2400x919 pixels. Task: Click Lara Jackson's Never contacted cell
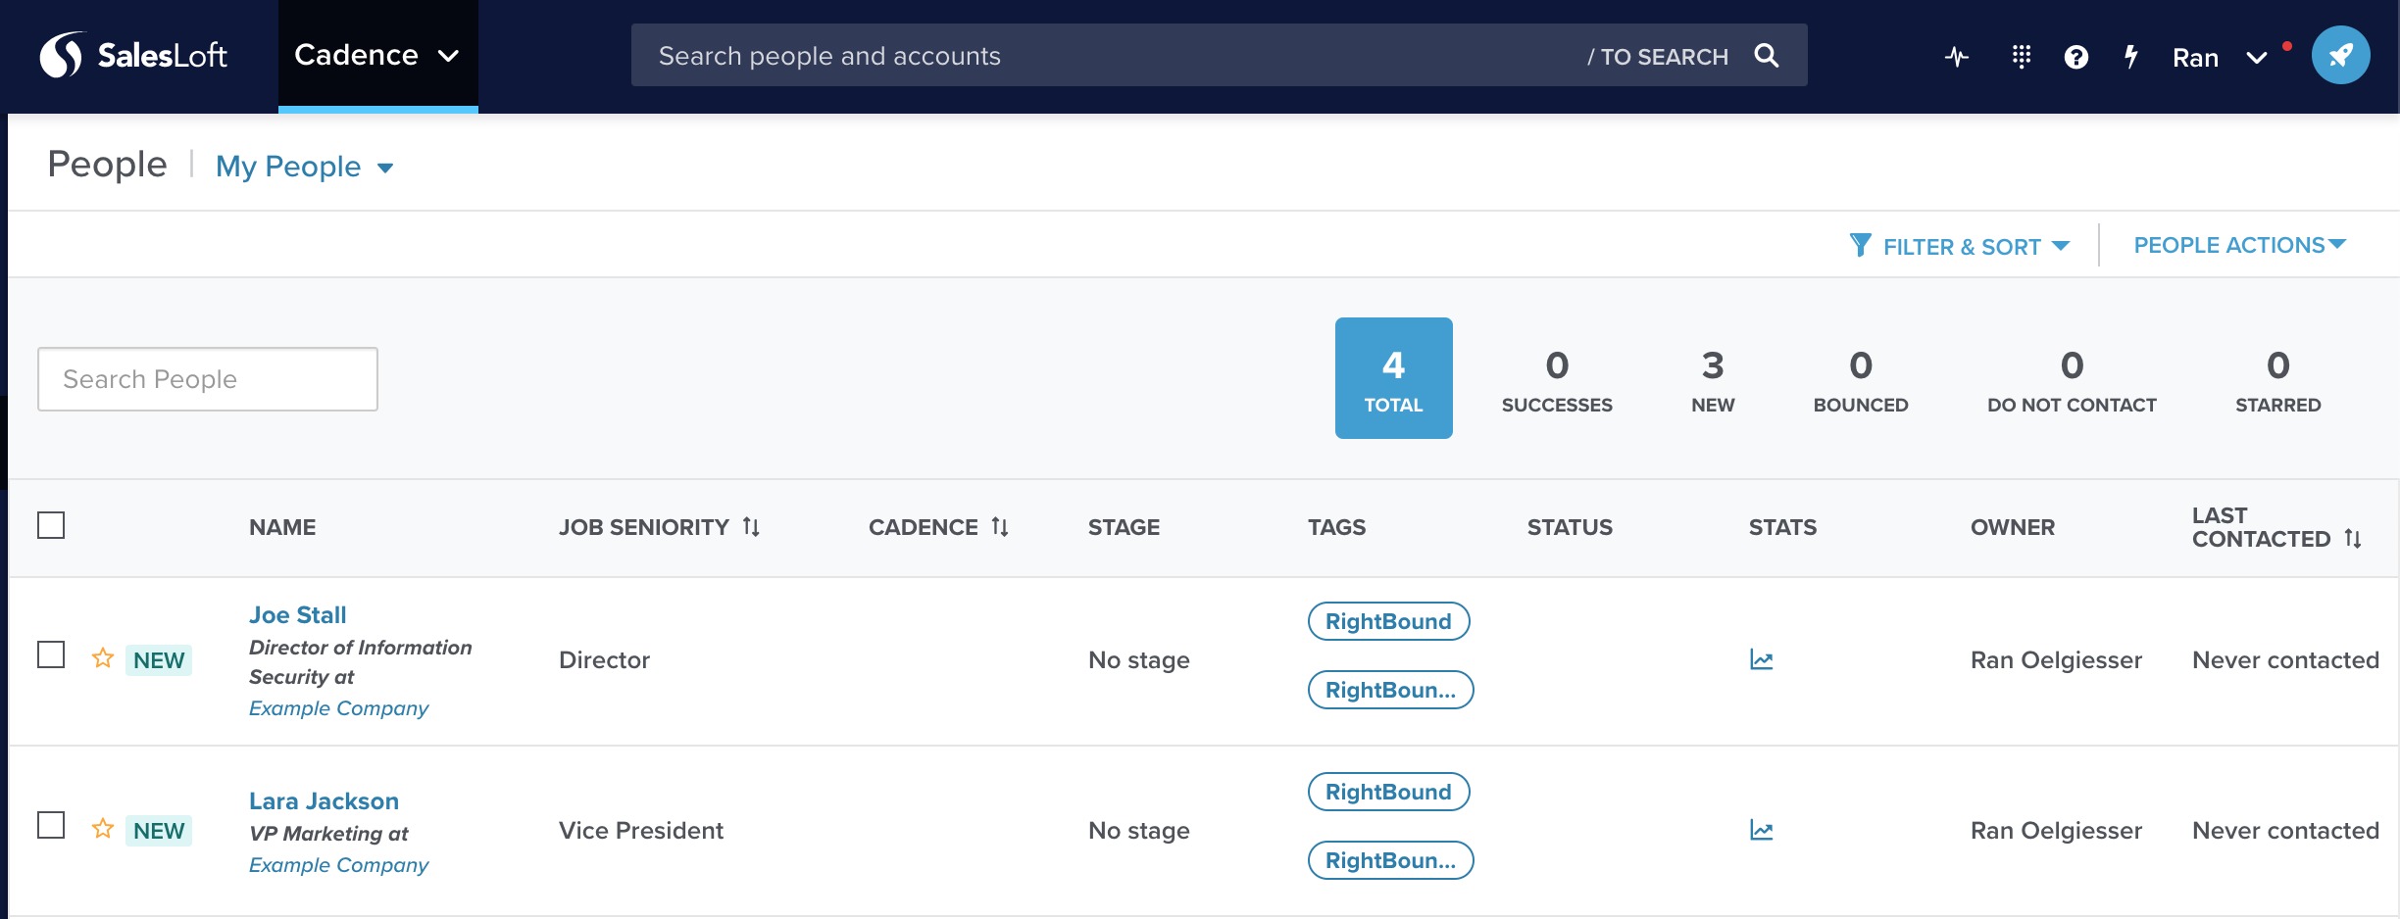click(2285, 831)
